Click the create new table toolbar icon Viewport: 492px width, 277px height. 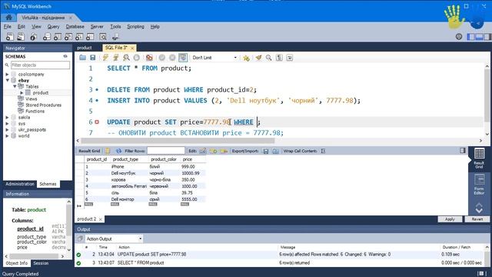tap(58, 37)
